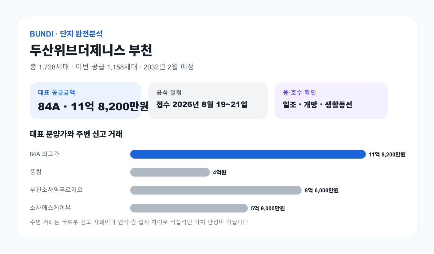Screen dimensions: 434x254
Task: Click the 주변 거래는 국토부 신고 footnote
Action: 140,222
